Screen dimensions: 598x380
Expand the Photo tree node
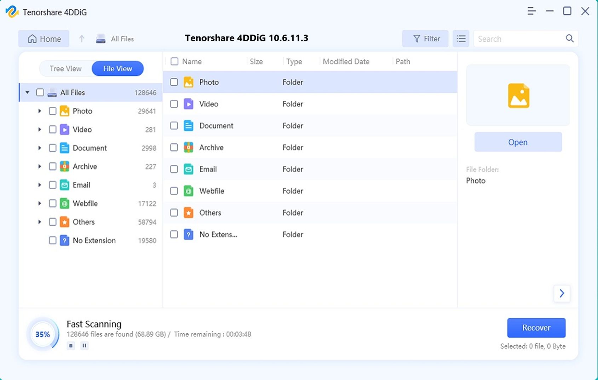click(x=40, y=111)
